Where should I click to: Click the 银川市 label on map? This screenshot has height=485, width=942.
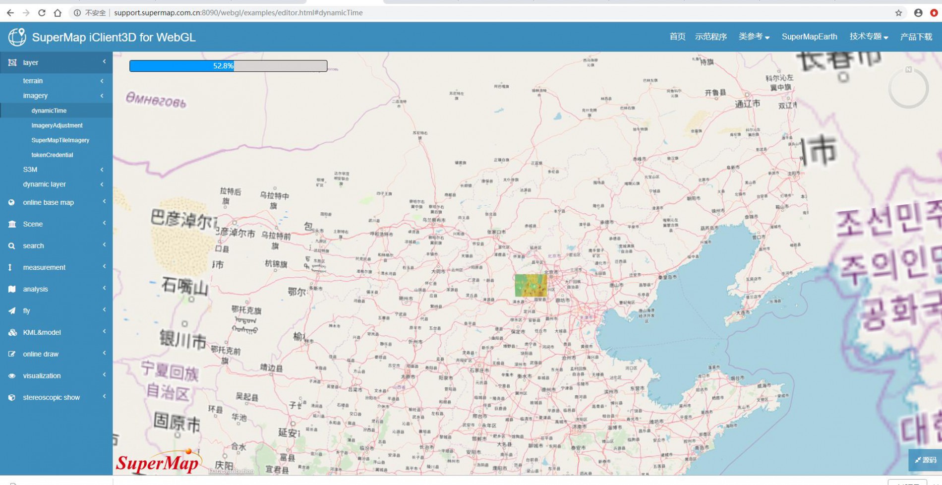(x=183, y=341)
